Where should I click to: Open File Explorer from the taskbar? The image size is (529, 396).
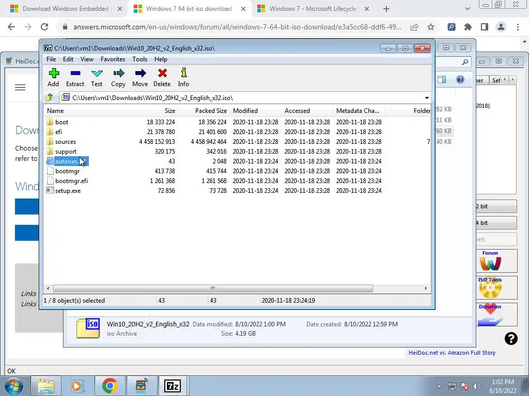(x=46, y=386)
